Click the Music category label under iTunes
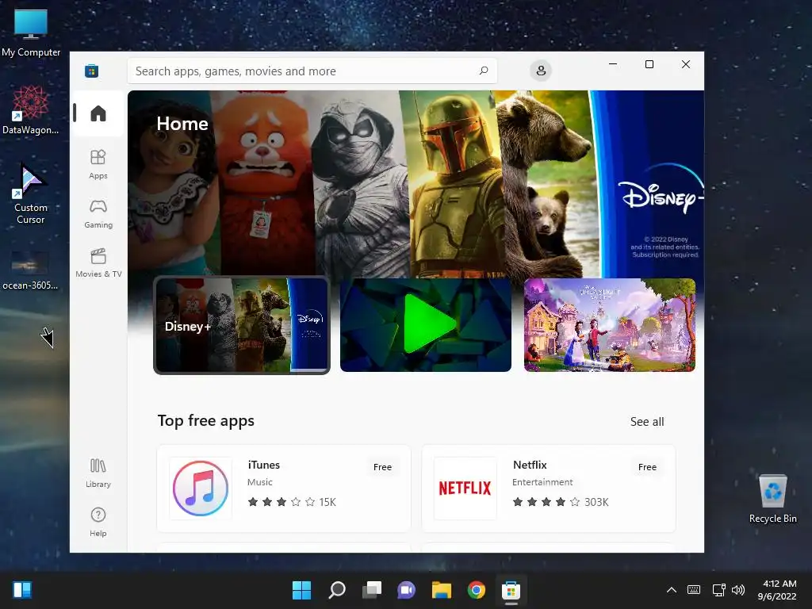812x609 pixels. tap(259, 482)
